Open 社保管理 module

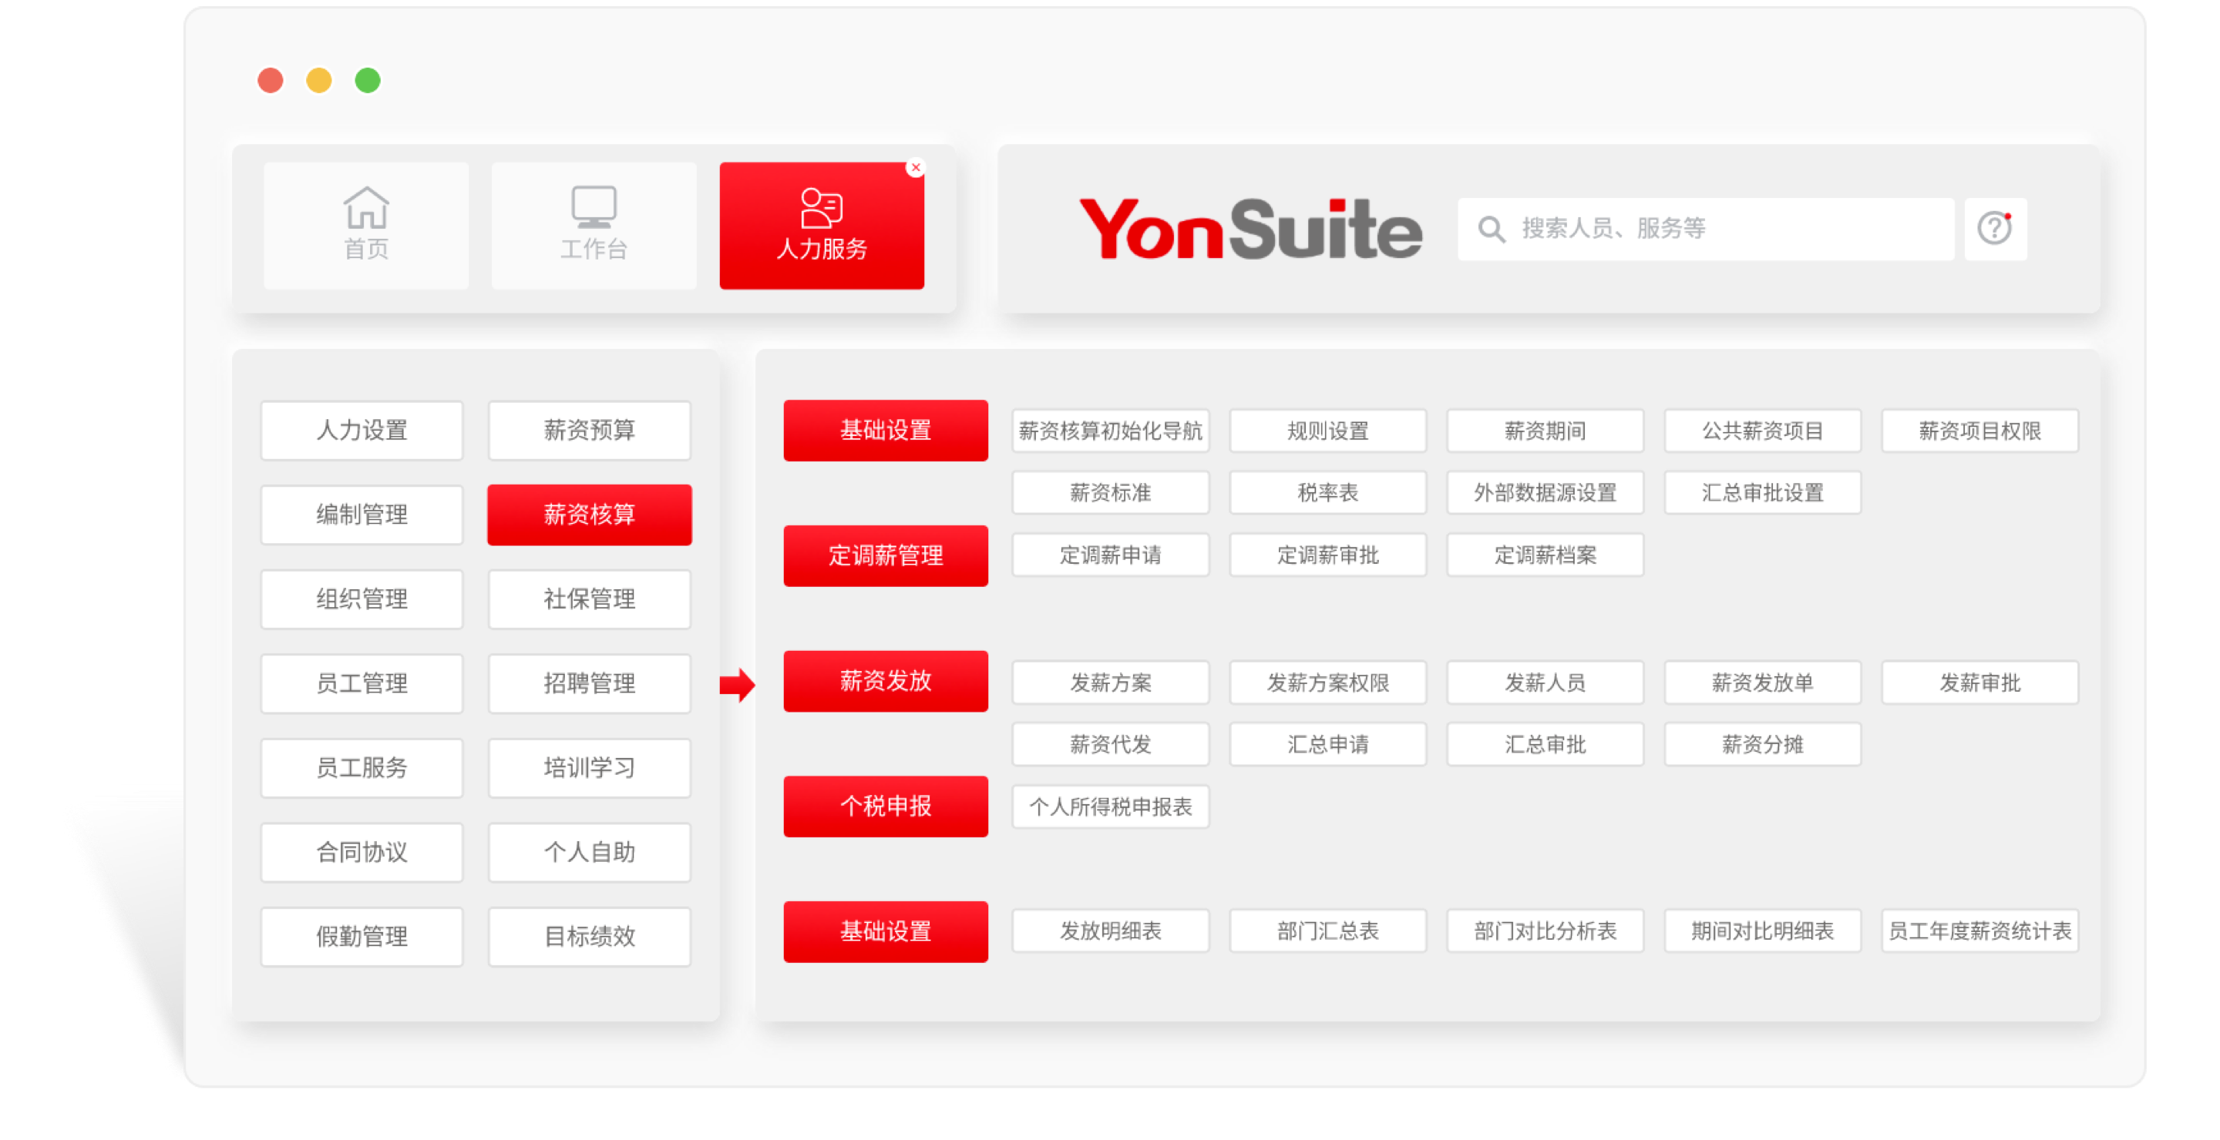[590, 599]
